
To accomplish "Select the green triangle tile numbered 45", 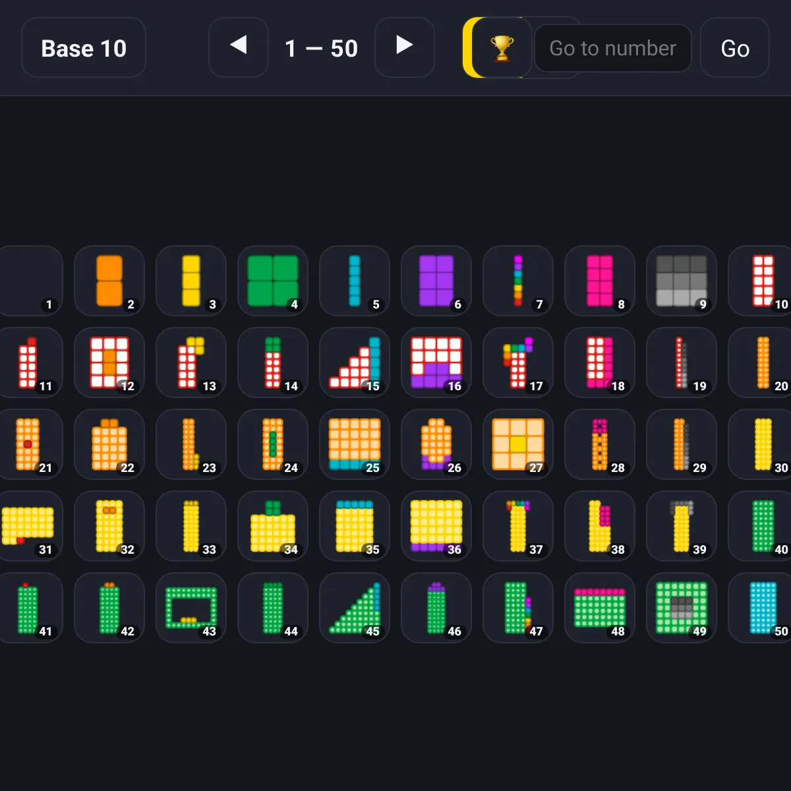I will pyautogui.click(x=355, y=608).
